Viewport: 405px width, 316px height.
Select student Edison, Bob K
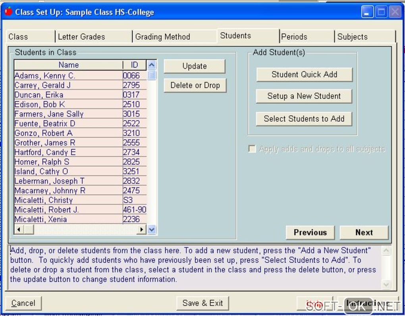68,104
